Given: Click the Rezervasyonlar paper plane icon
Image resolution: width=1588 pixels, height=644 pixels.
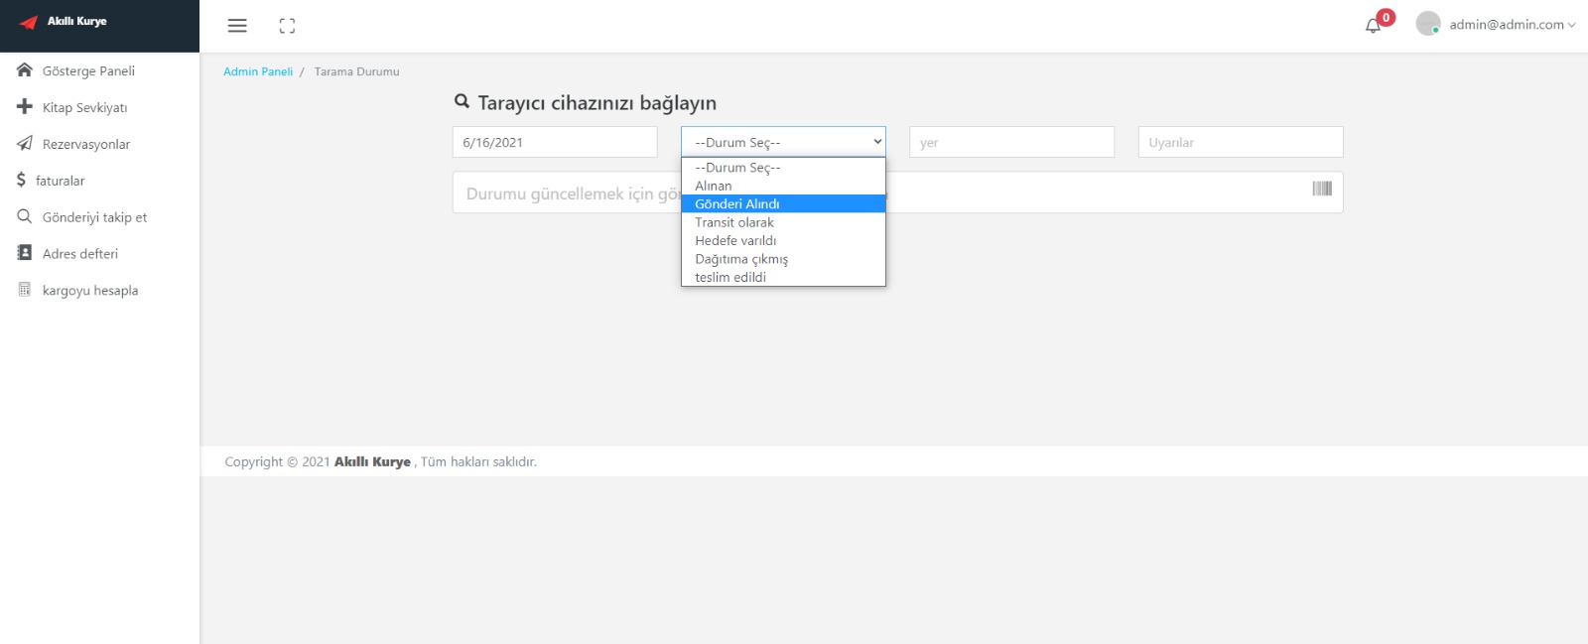Looking at the screenshot, I should (x=25, y=143).
